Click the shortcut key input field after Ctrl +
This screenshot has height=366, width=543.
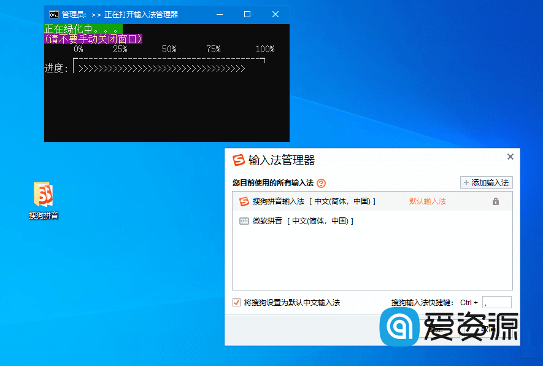[497, 302]
